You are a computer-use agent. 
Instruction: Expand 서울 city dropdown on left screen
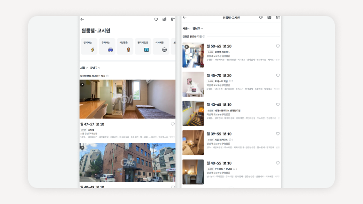tap(84, 68)
